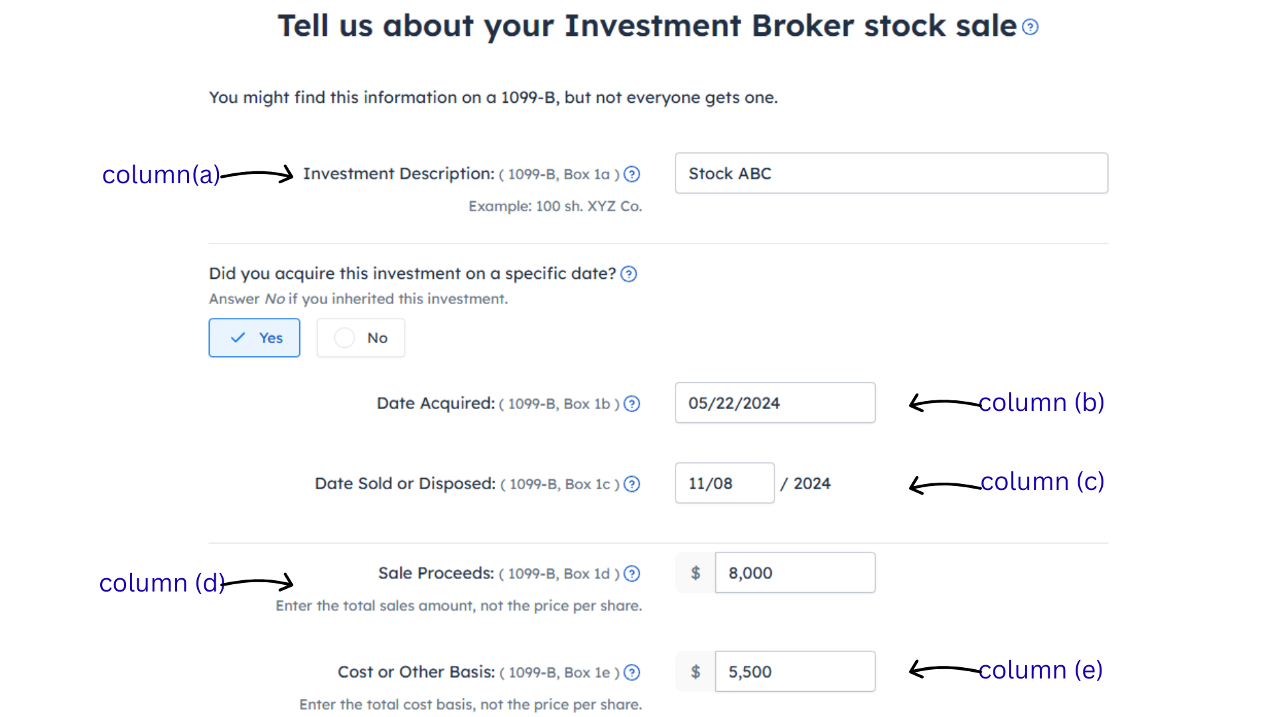Click the Cost or Other Basis amount field

pos(795,672)
